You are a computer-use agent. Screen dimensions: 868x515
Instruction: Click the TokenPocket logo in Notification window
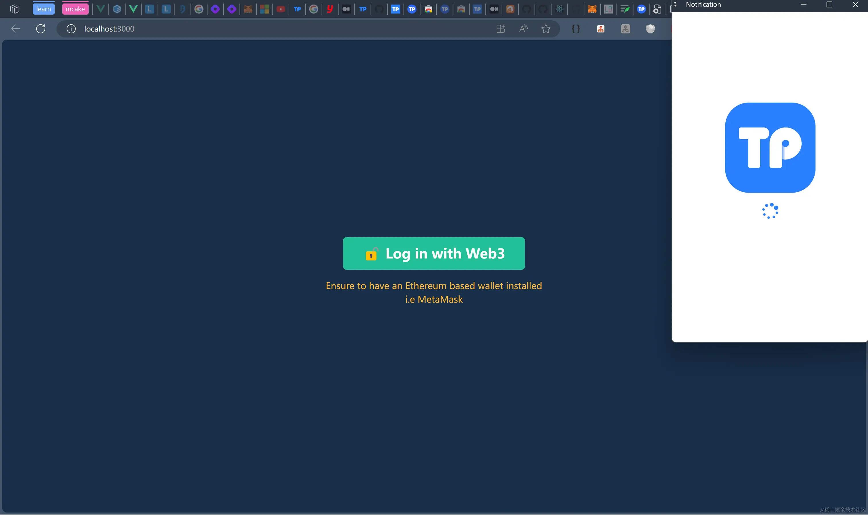[770, 148]
